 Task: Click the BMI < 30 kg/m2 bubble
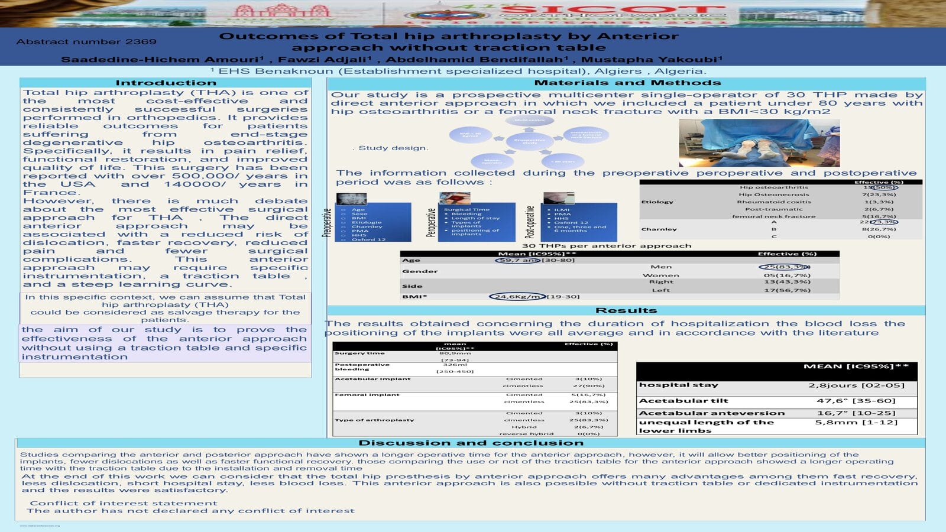pyautogui.click(x=470, y=135)
